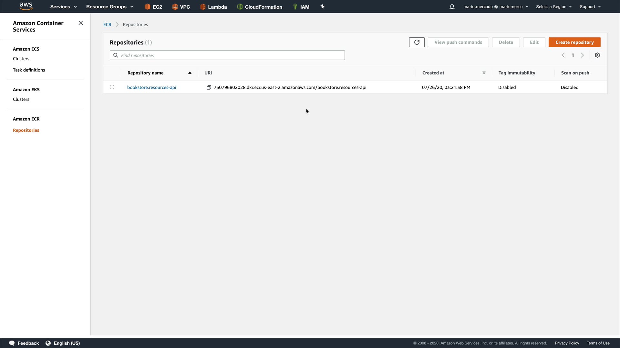Open the bookstore.resources-api repository link
The height and width of the screenshot is (348, 620).
[x=151, y=87]
